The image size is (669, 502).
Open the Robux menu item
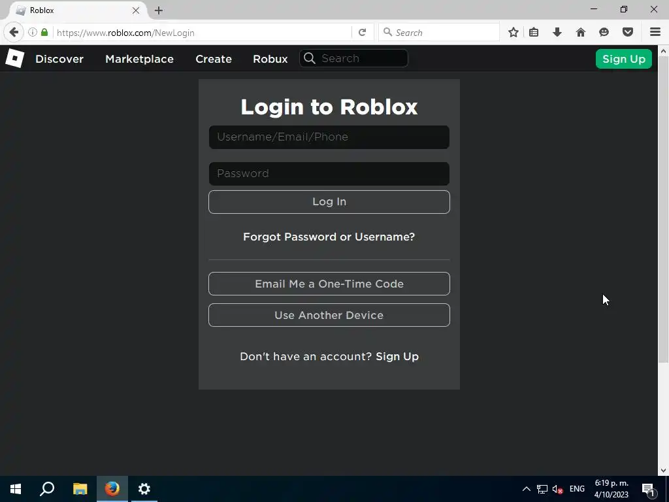coord(270,59)
